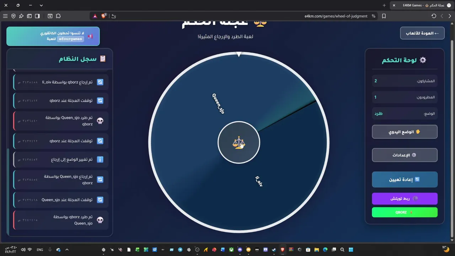Open taskbar search magnifier

tap(342, 250)
